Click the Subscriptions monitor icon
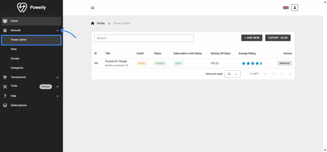Screen dimensions: 327x152 [5, 105]
